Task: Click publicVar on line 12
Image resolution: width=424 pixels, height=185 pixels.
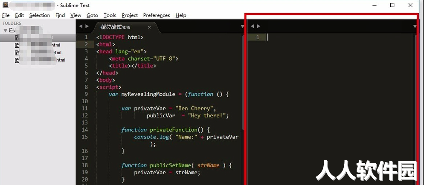Action: coord(161,116)
